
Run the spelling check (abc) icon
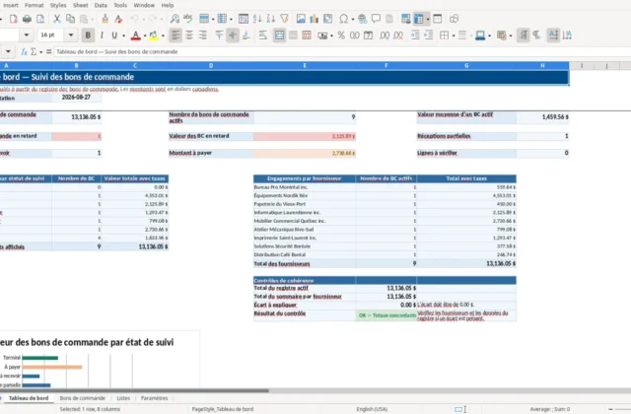pyautogui.click(x=188, y=19)
